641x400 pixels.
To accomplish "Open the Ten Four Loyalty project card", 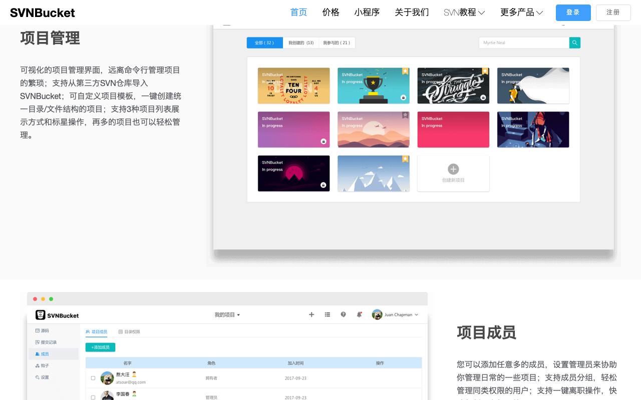I will click(x=293, y=85).
